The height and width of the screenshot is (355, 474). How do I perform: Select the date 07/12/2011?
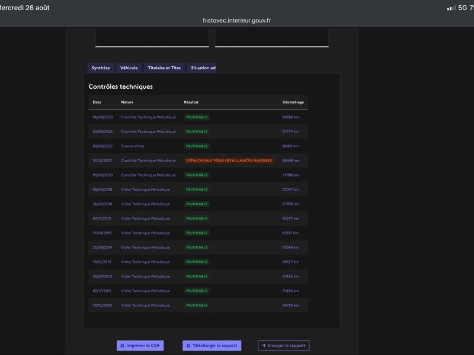pos(101,291)
